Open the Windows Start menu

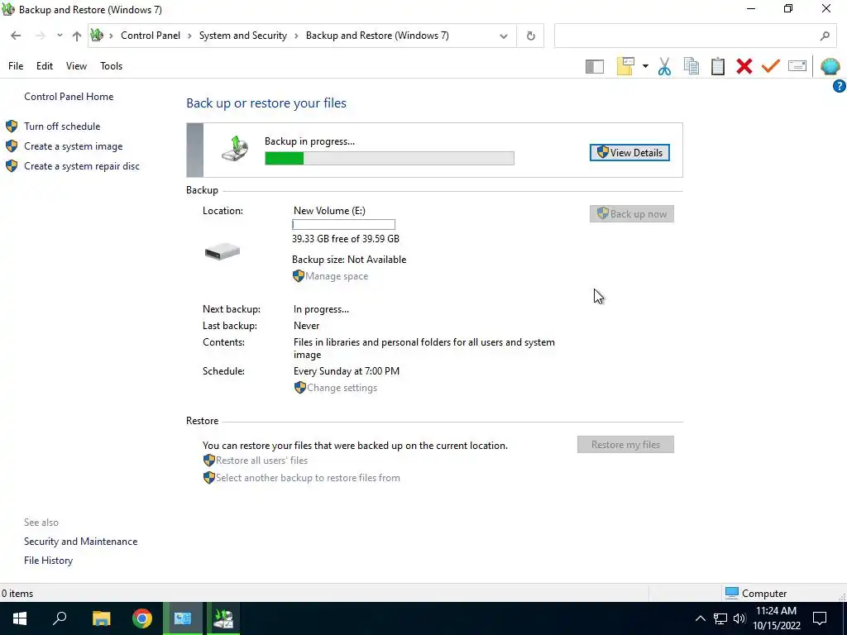[x=20, y=618]
